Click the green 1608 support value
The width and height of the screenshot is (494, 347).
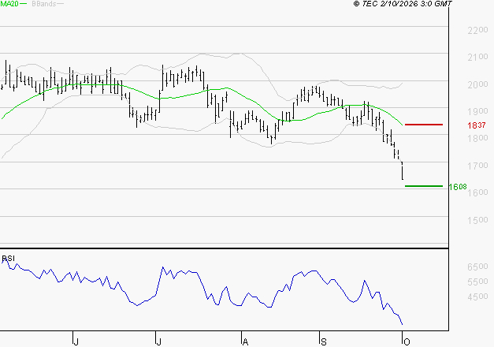pos(458,187)
